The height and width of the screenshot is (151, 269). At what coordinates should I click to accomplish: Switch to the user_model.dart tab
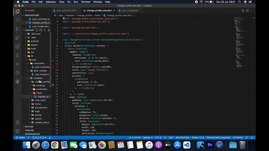(x=130, y=10)
